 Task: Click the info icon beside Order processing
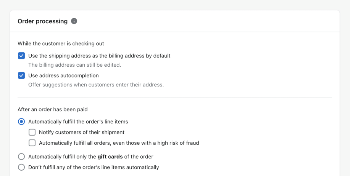point(74,21)
